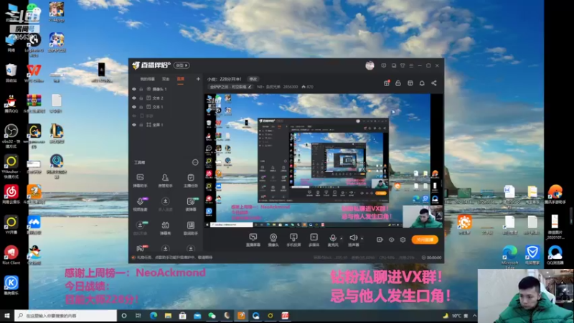Edit the live category pencil label
574x323 pixels.
pyautogui.click(x=230, y=87)
